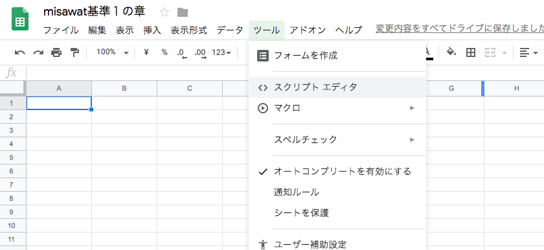Click the print icon

pos(56,52)
